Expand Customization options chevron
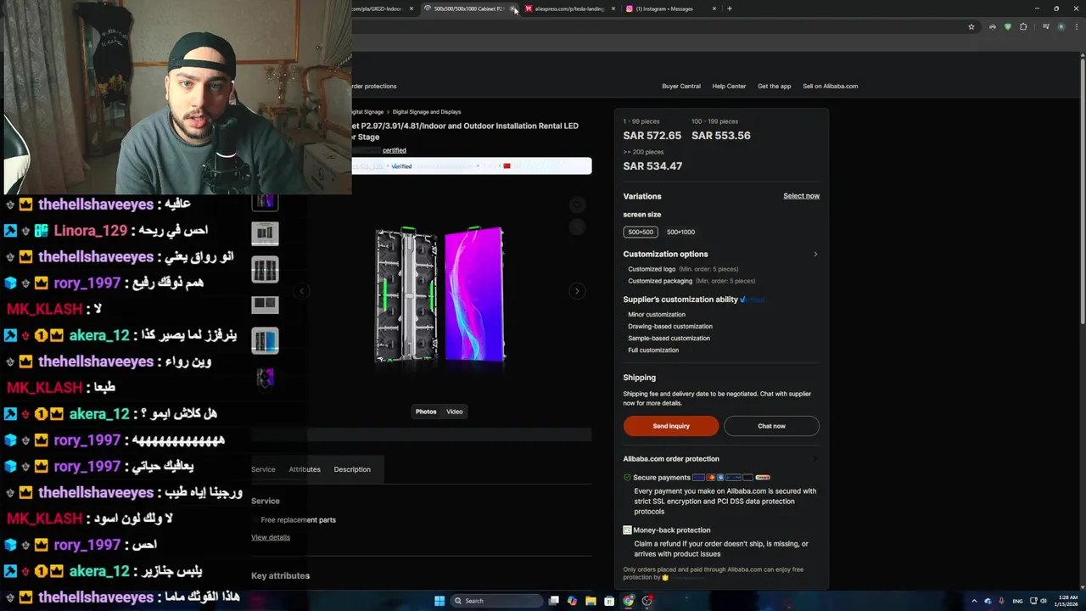 pyautogui.click(x=815, y=254)
